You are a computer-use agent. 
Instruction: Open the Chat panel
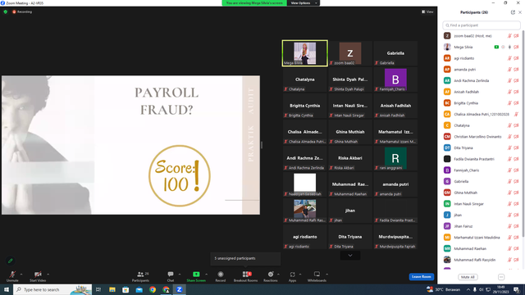(171, 276)
